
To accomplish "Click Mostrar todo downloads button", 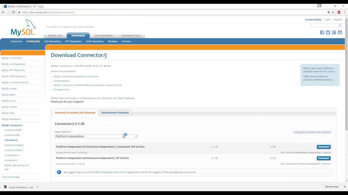I will (332, 187).
